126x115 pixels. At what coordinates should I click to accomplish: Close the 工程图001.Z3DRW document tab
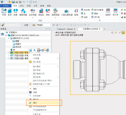pos(100,29)
